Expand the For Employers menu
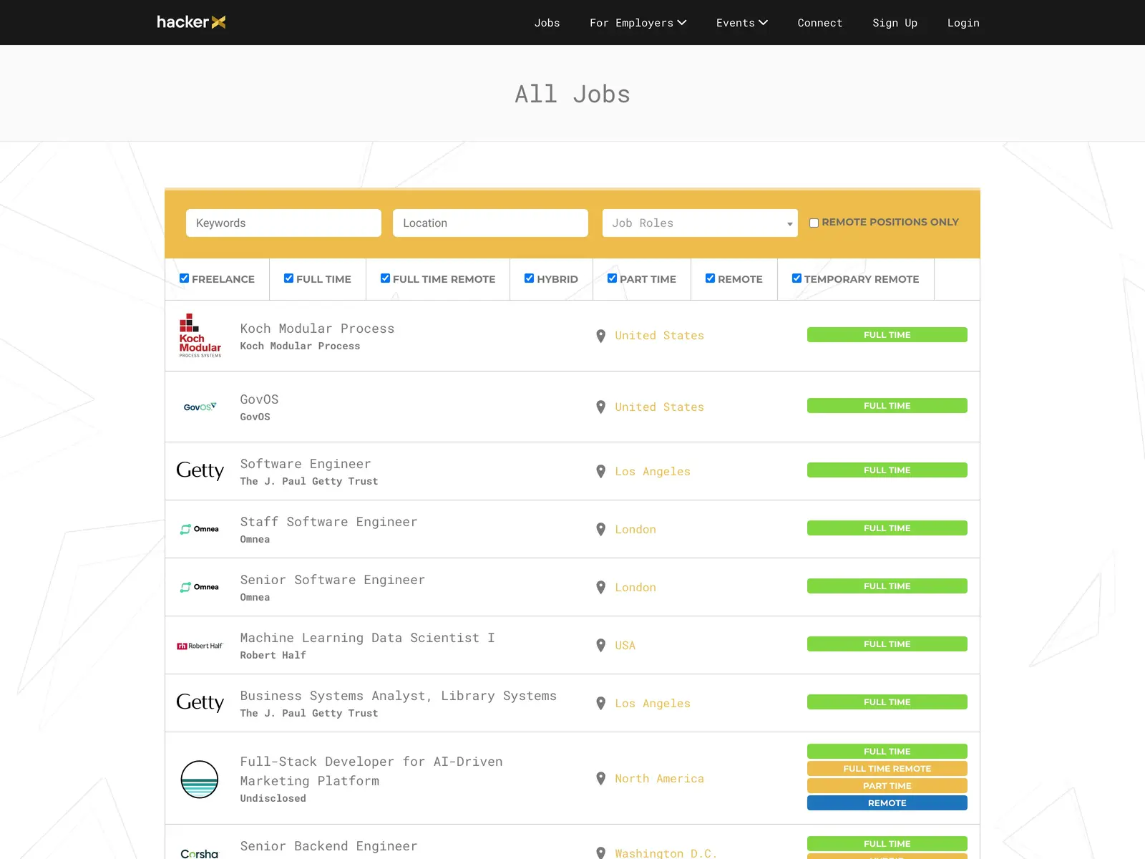 (638, 23)
